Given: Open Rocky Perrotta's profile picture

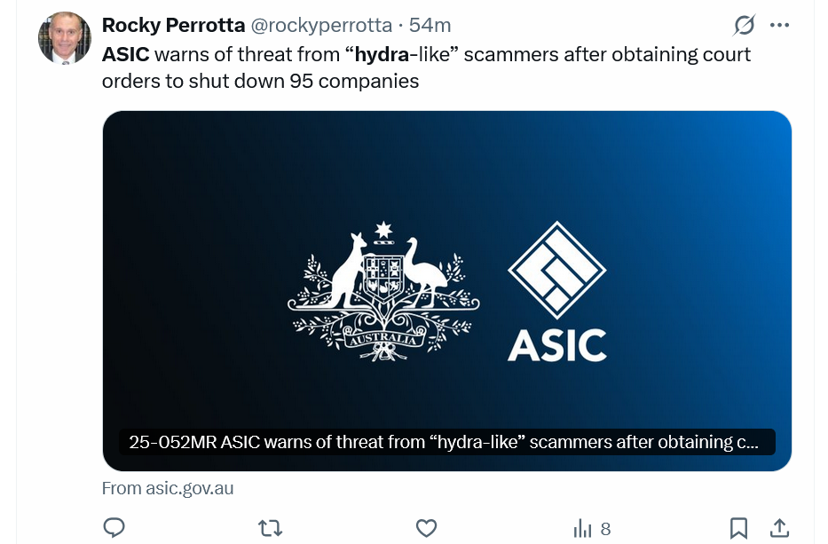Looking at the screenshot, I should pyautogui.click(x=64, y=38).
